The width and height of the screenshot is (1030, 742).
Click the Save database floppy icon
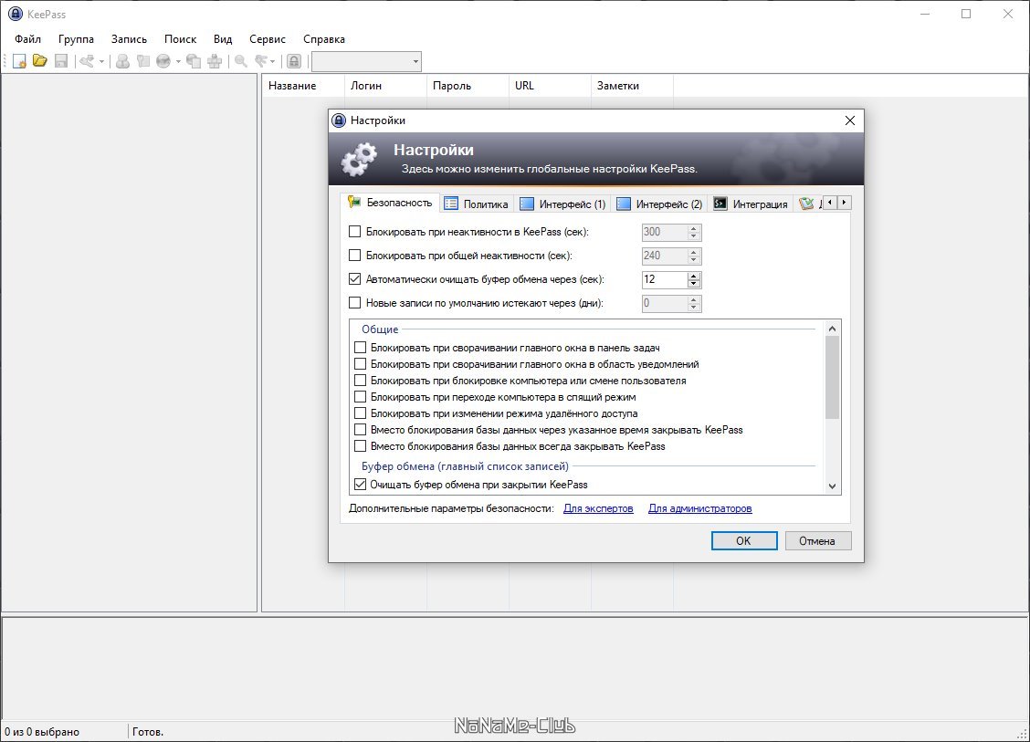coord(61,61)
